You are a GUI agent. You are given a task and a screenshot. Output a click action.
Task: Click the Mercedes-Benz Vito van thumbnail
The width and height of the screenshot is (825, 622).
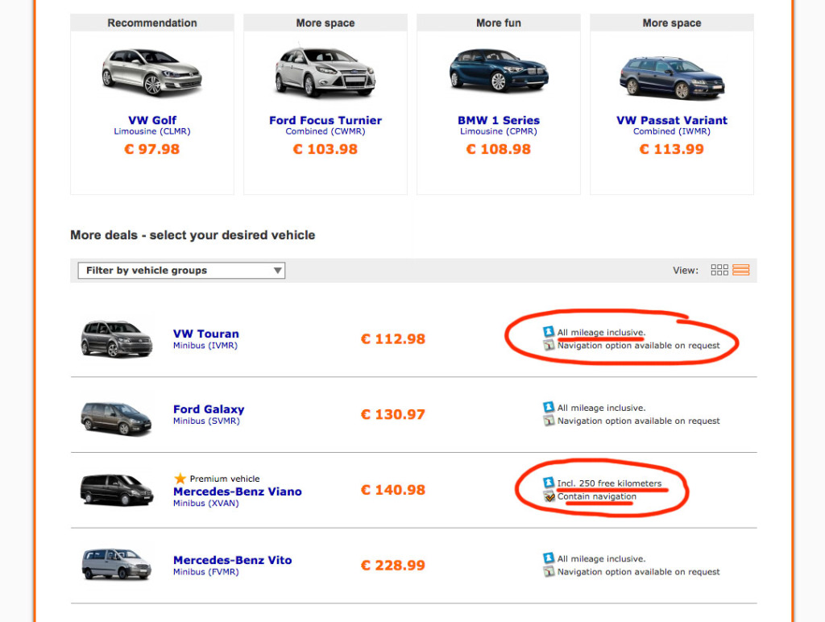(x=117, y=564)
